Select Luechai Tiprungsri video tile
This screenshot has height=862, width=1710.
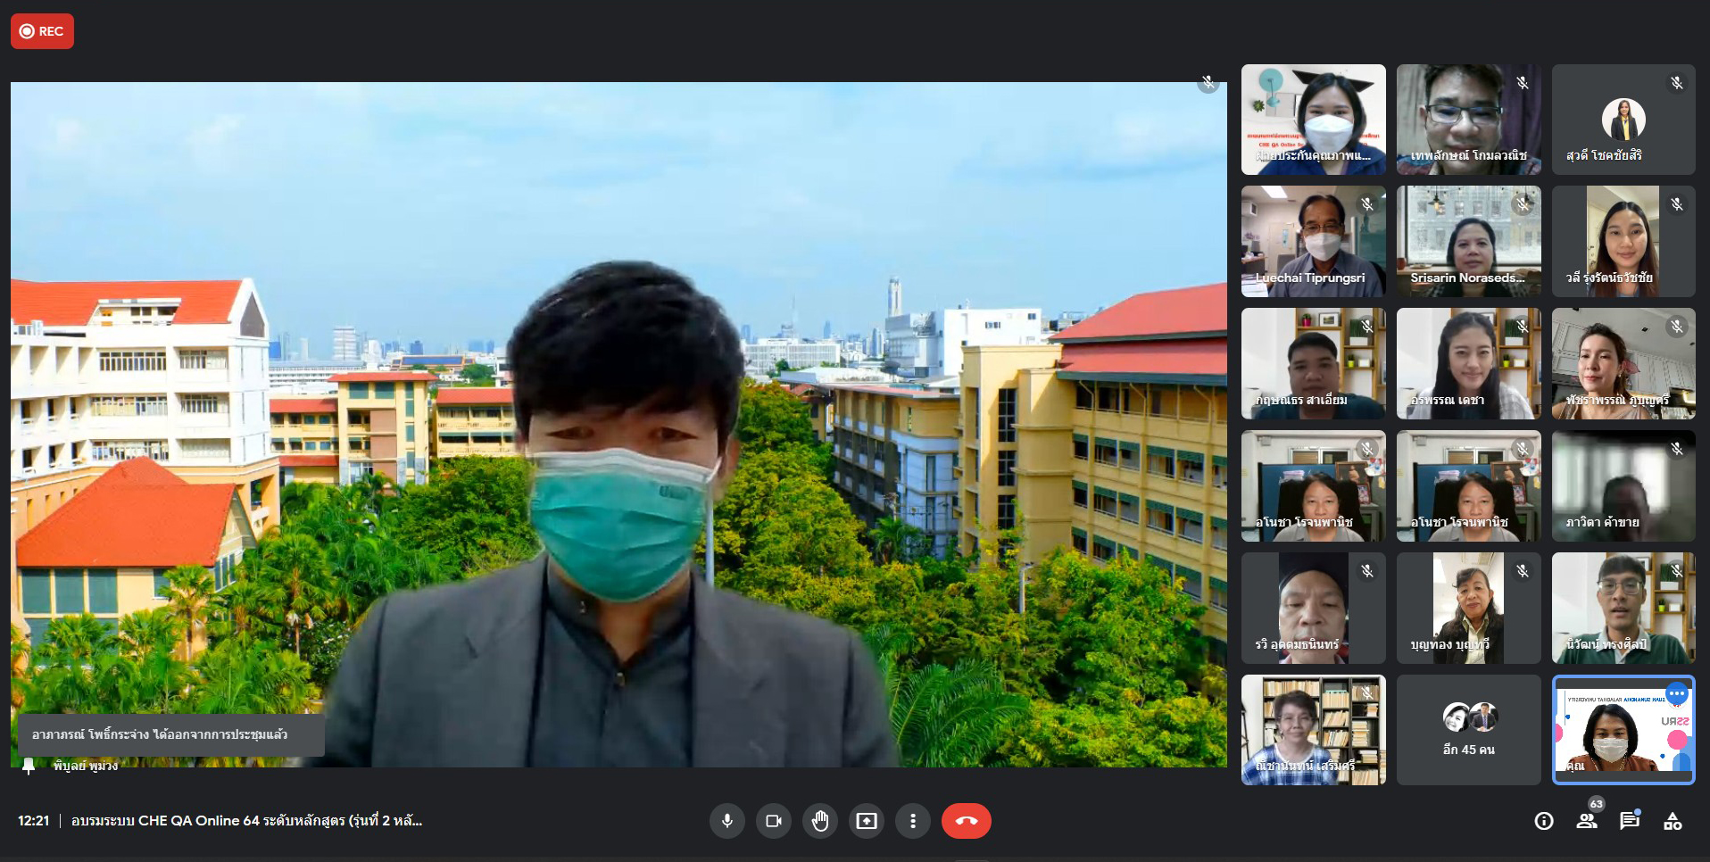click(x=1313, y=241)
